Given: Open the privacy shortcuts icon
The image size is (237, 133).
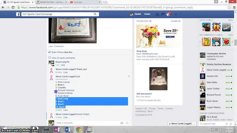Looking at the screenshot, I should pyautogui.click(x=176, y=14).
